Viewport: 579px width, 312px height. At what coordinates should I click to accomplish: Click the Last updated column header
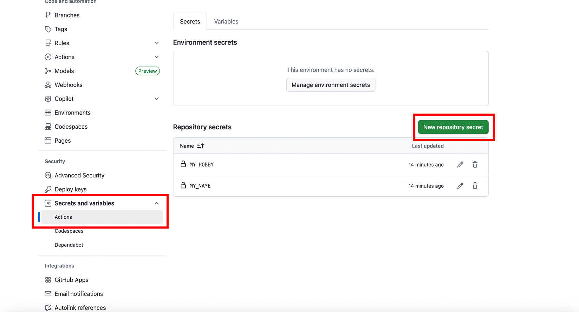428,146
